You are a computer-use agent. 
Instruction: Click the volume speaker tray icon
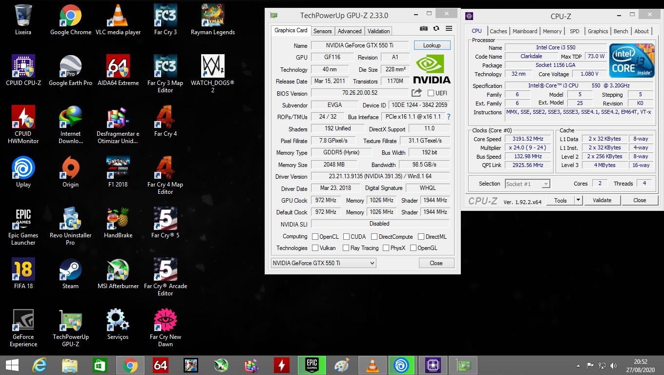click(x=614, y=365)
